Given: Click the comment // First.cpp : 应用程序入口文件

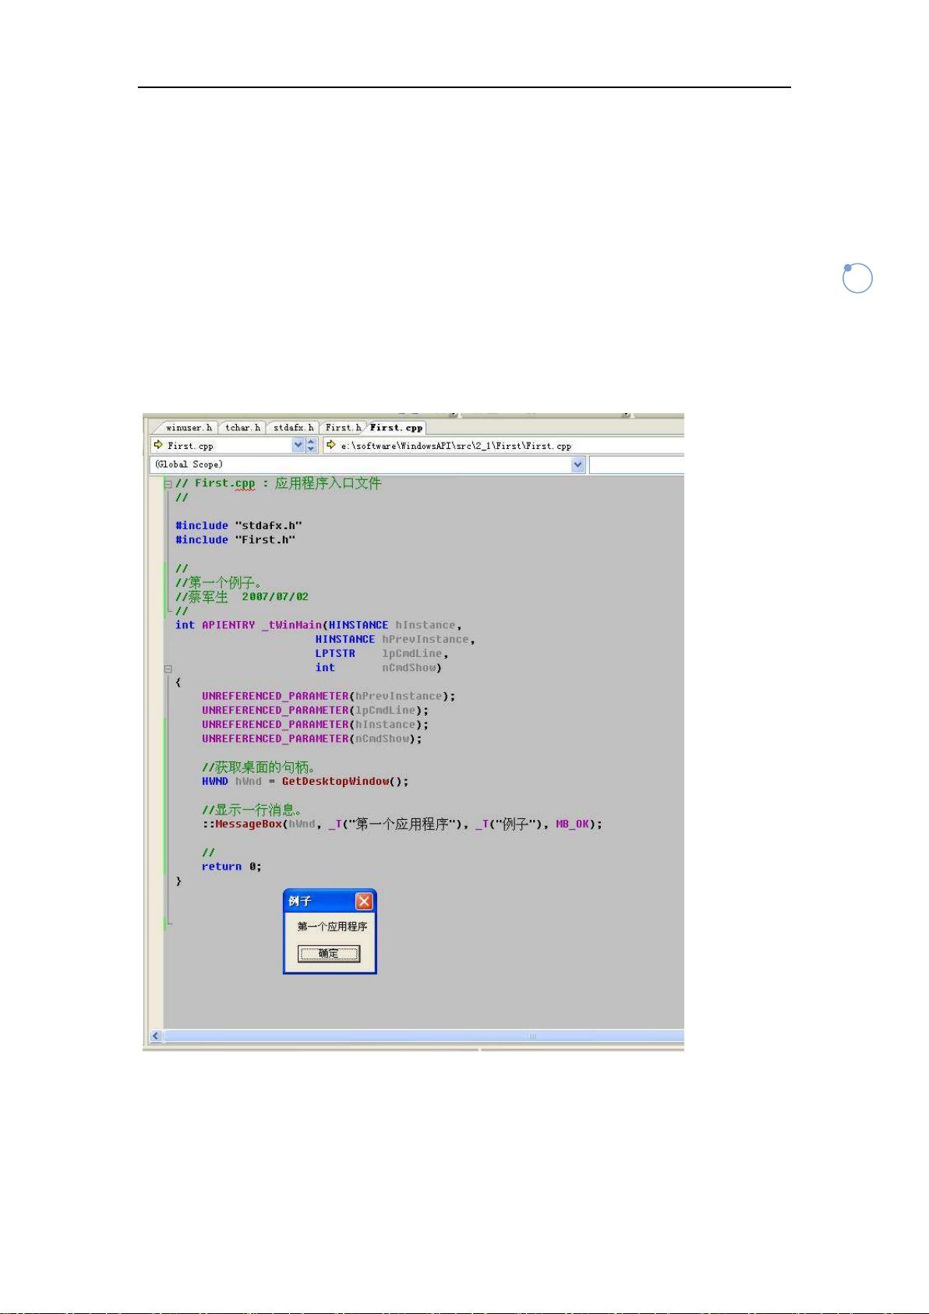Looking at the screenshot, I should click(x=278, y=483).
